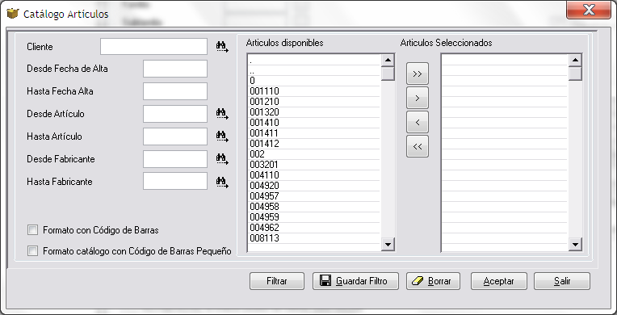Enable Formato con Código de Barras

pos(32,230)
